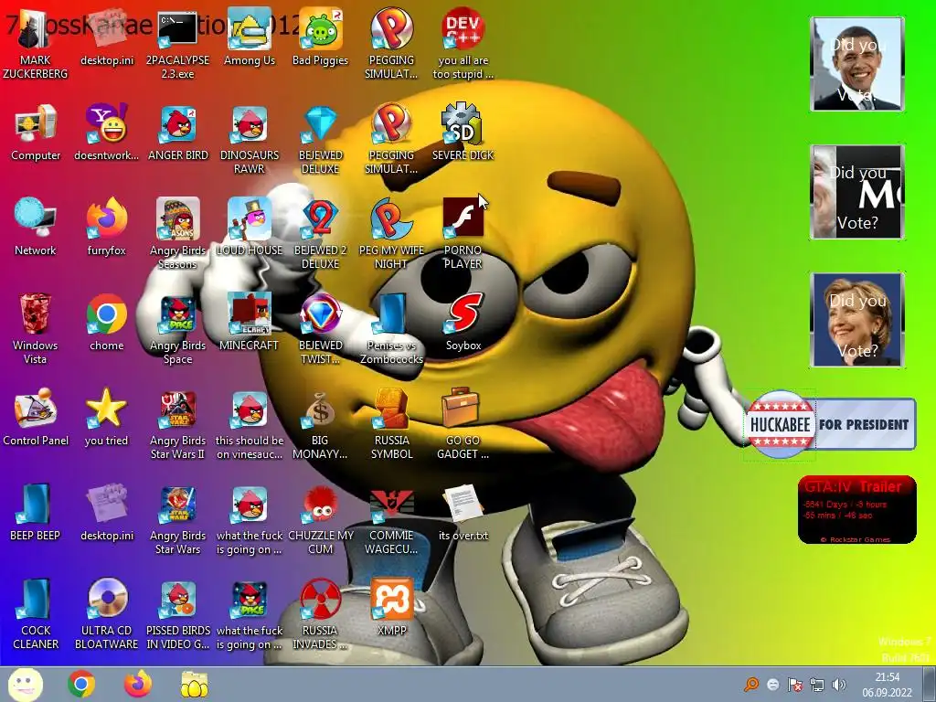Launch Firefox from the taskbar
The image size is (936, 702).
coord(138,684)
